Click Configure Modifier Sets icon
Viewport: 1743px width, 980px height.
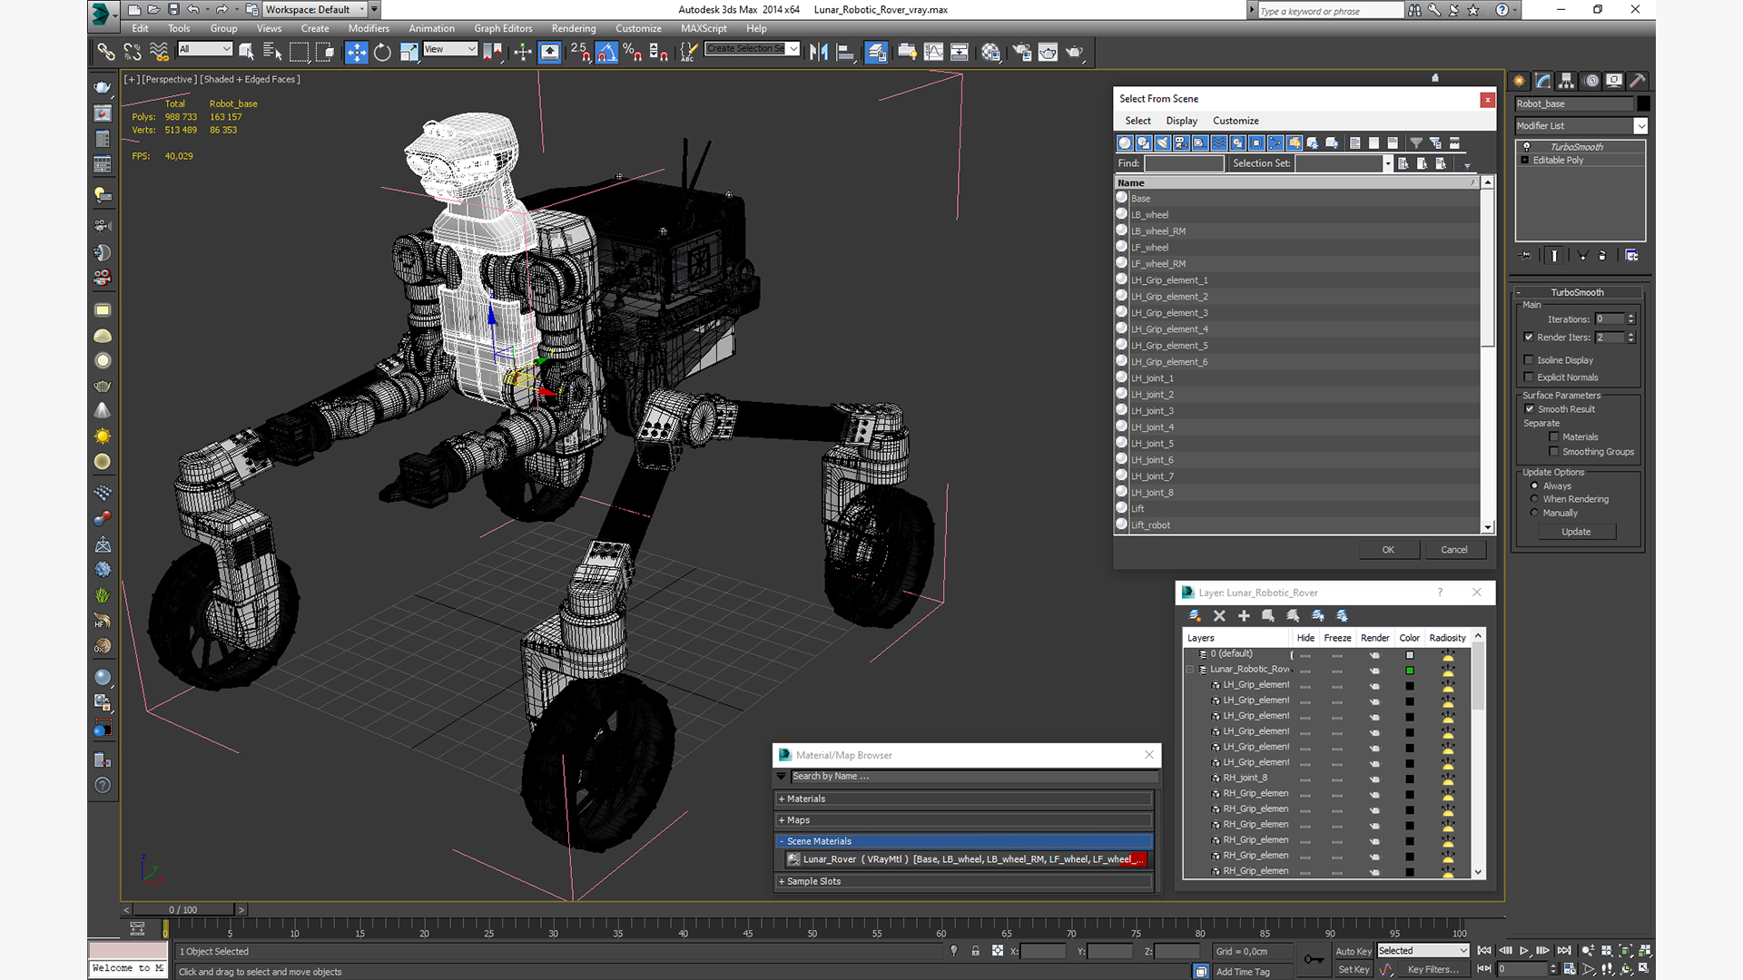coord(1631,256)
